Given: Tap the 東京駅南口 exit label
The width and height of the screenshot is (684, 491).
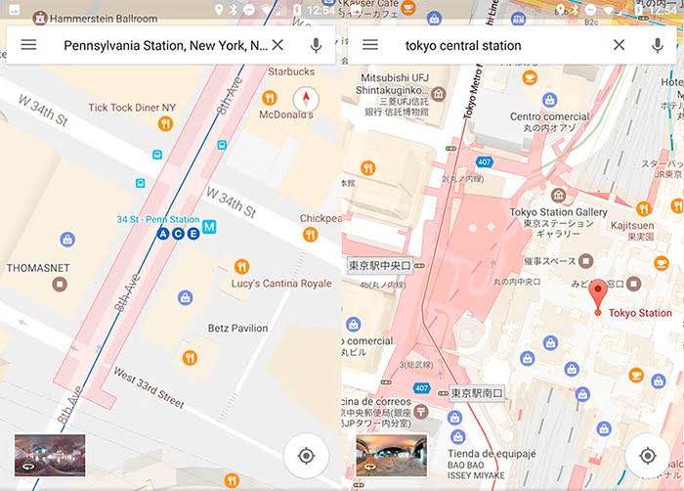Looking at the screenshot, I should pos(477,393).
